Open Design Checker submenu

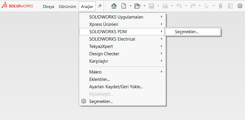point(122,54)
